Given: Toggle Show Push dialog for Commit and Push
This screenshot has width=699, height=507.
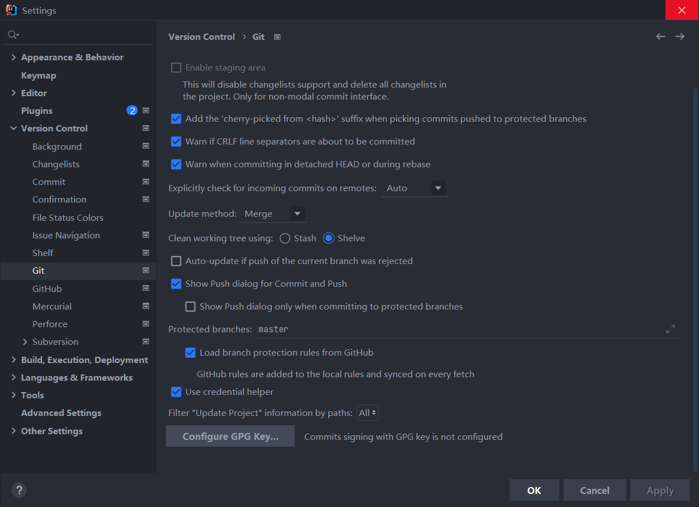Looking at the screenshot, I should tap(176, 284).
